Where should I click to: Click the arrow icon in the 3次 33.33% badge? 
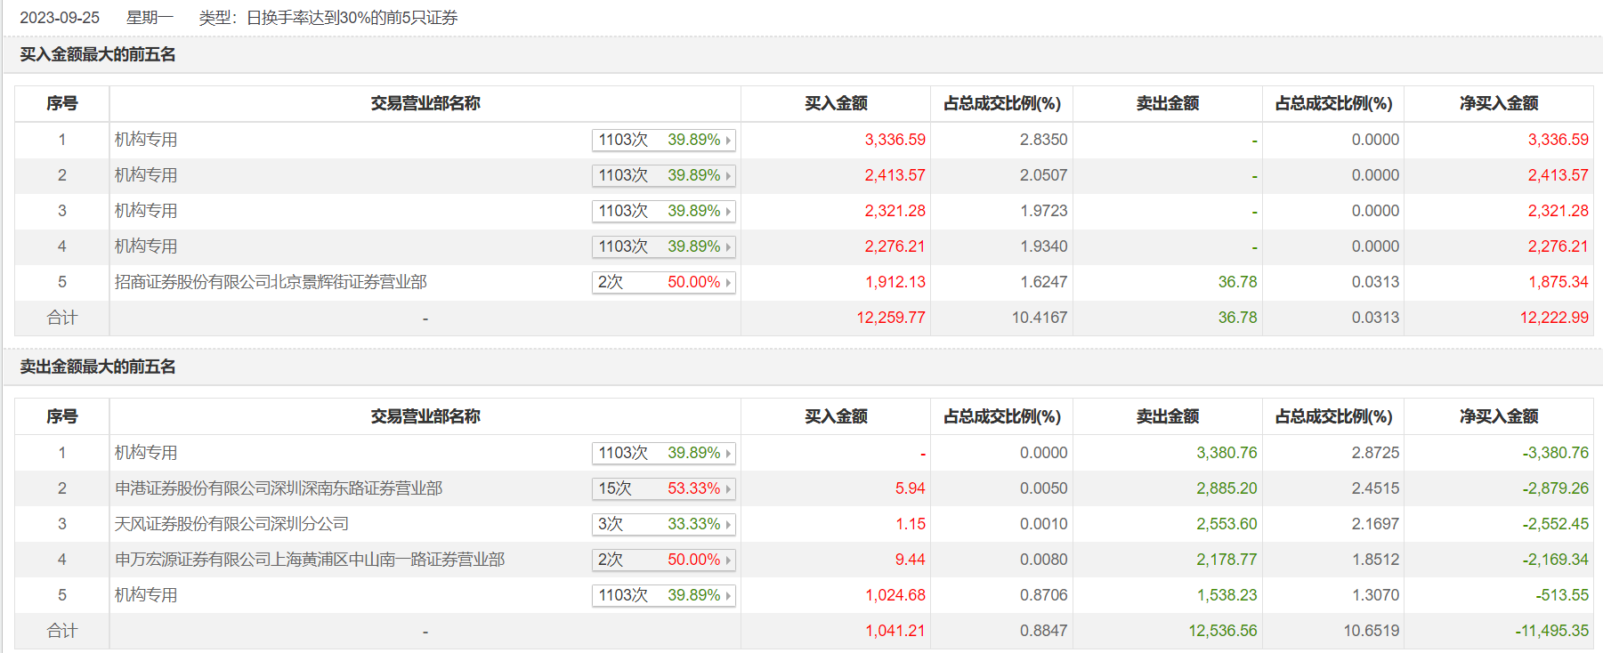point(728,525)
